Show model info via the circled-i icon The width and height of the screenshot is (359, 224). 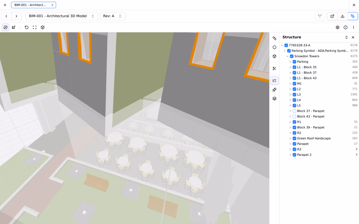(x=346, y=27)
